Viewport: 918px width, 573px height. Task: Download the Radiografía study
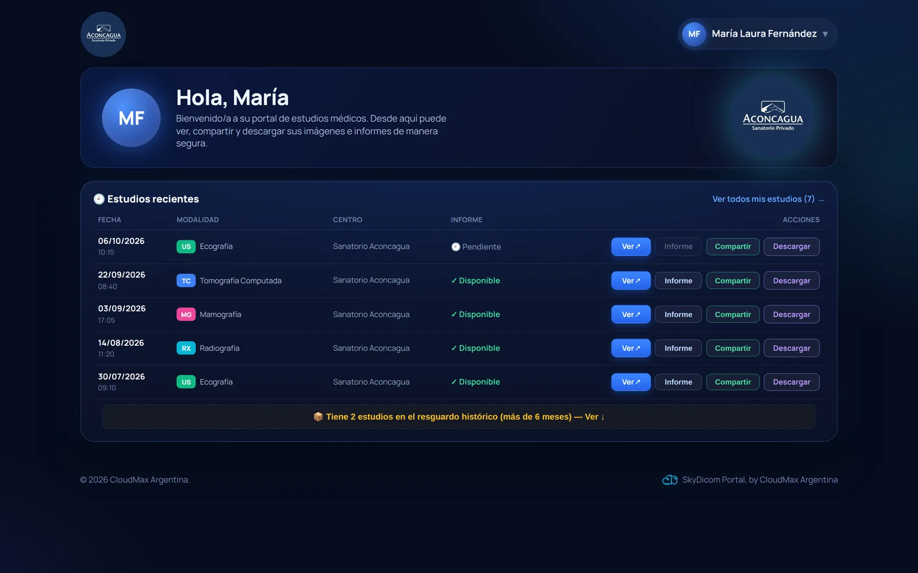pos(792,348)
